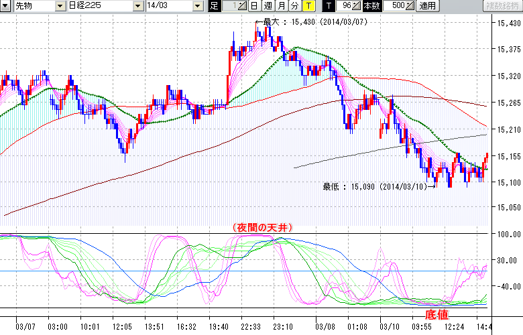The height and width of the screenshot is (335, 523).
Task: Adjust the stepper beside the 96 value
Action: (357, 6)
